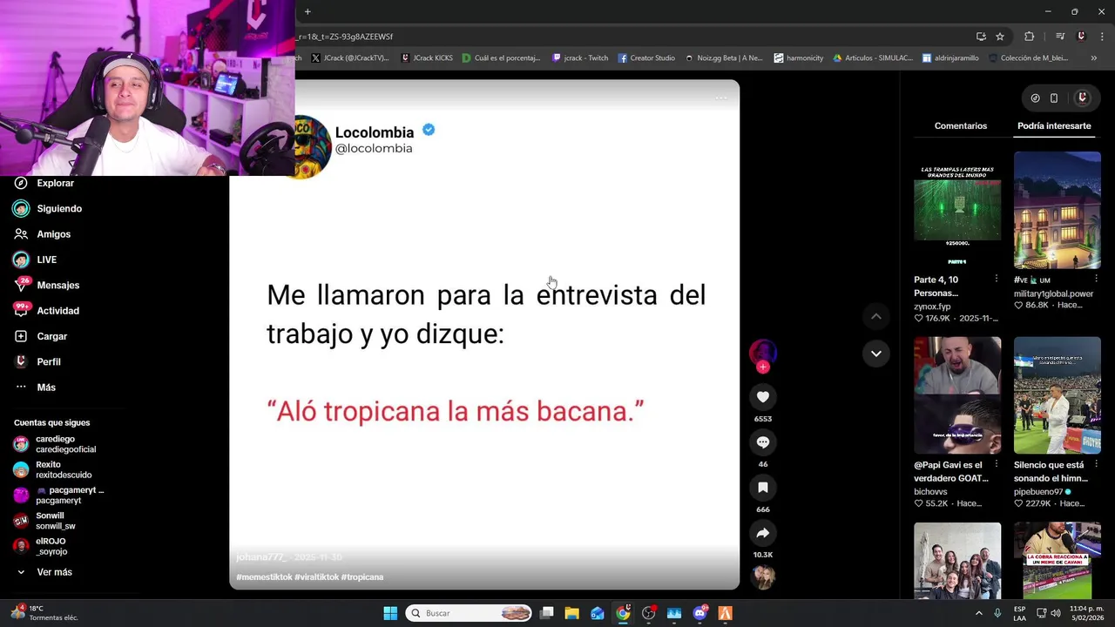Open Rexito followed account
This screenshot has width=1115, height=627.
[52, 469]
